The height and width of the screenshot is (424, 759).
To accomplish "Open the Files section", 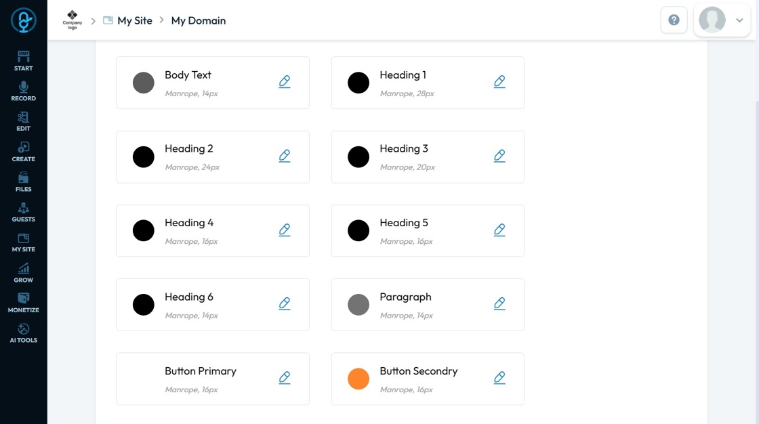I will point(23,182).
